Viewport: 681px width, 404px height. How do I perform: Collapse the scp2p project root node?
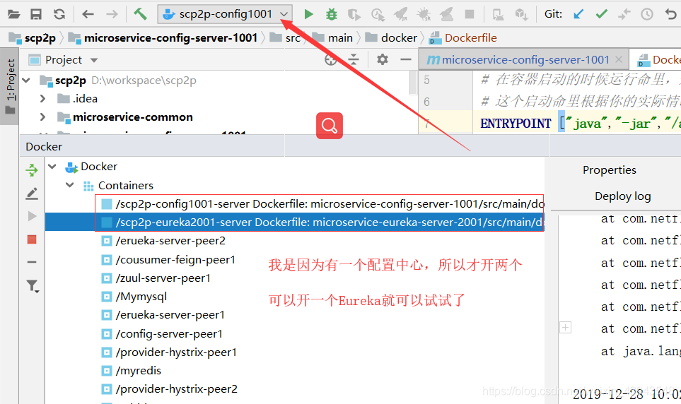(26, 81)
